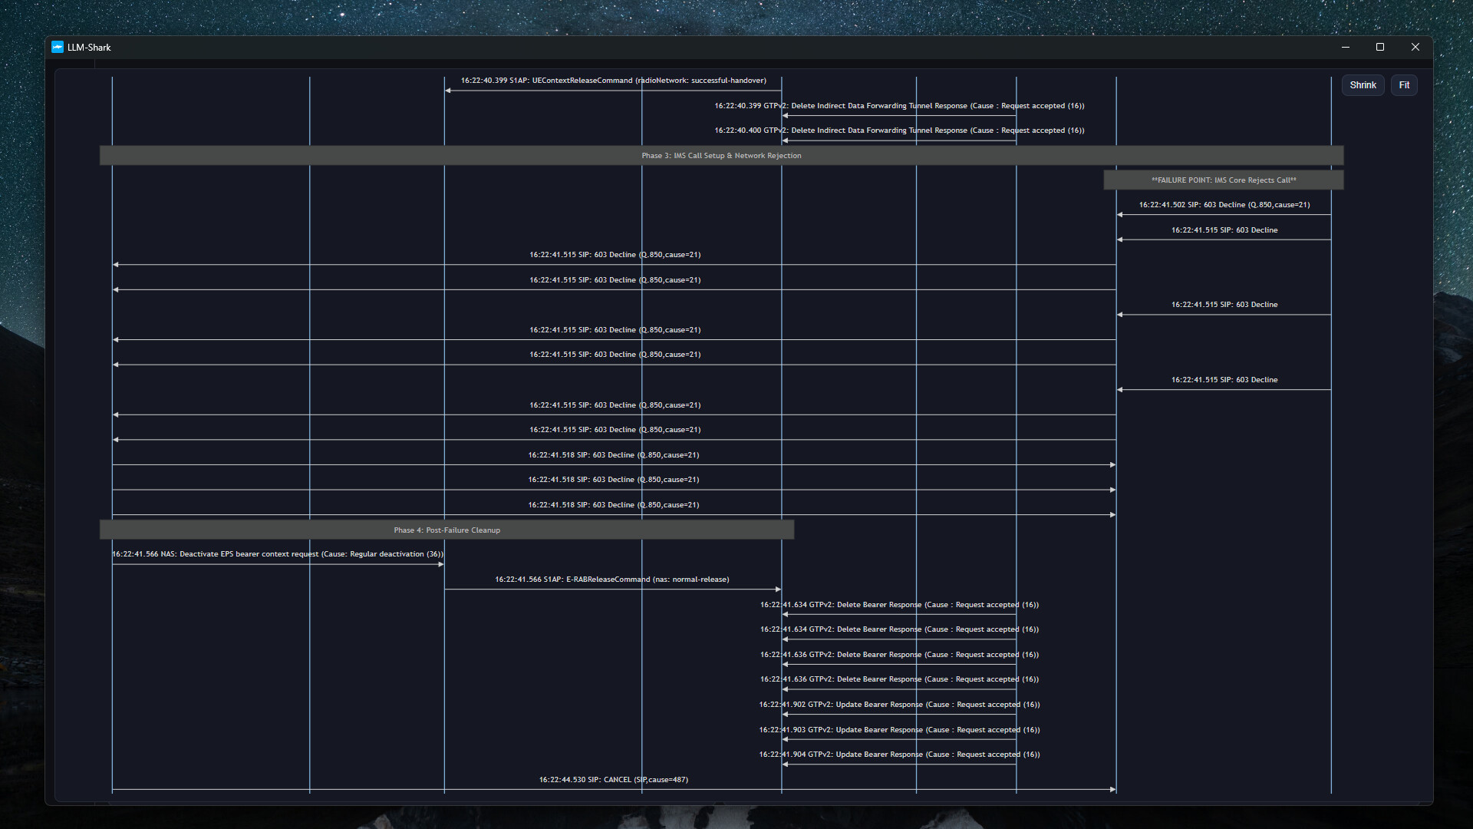Click the Shrink button
The height and width of the screenshot is (829, 1473).
(1363, 85)
